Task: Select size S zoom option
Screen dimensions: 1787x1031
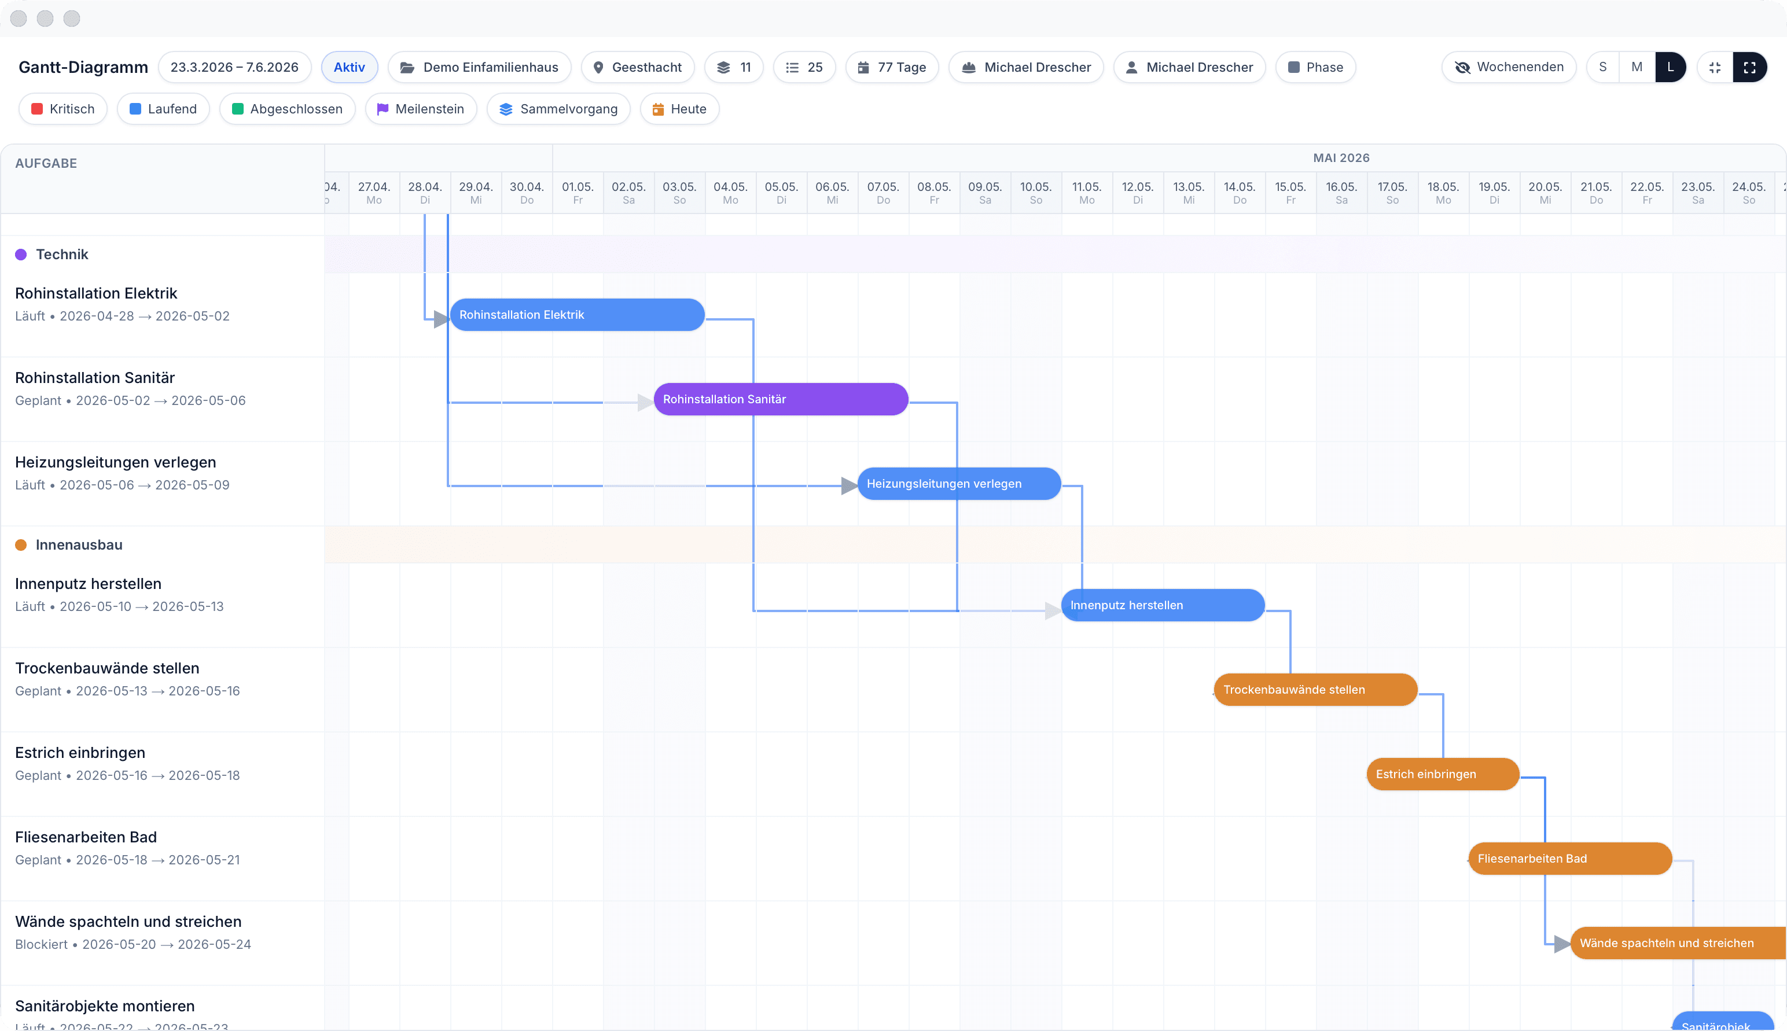Action: point(1603,67)
